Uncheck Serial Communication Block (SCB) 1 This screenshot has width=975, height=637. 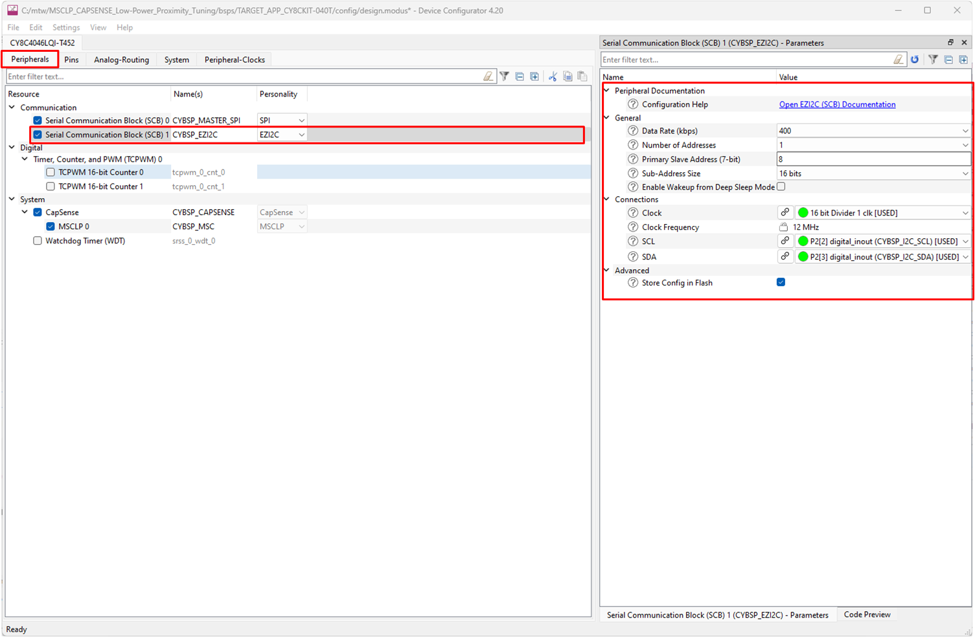[x=38, y=135]
